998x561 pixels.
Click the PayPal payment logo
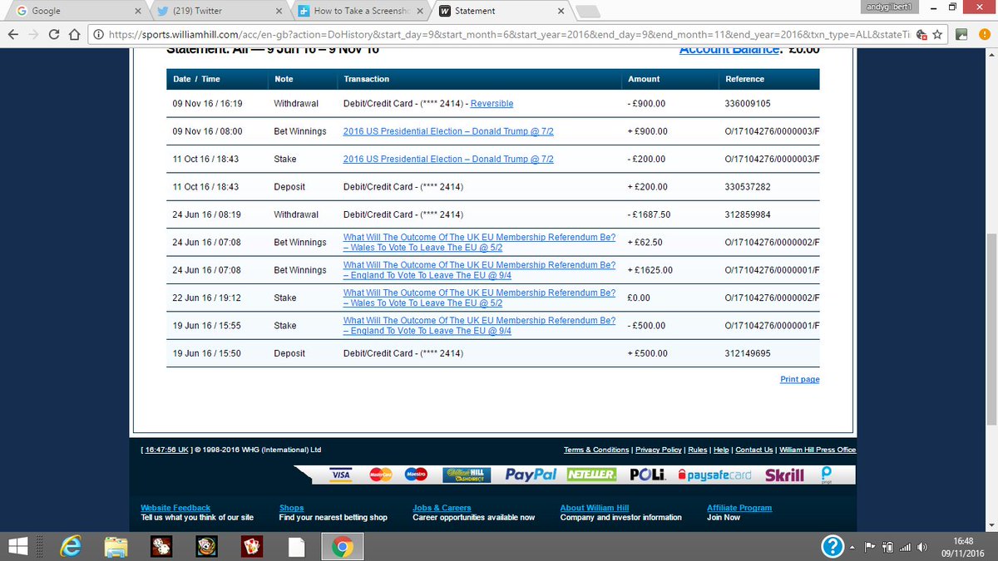[531, 475]
